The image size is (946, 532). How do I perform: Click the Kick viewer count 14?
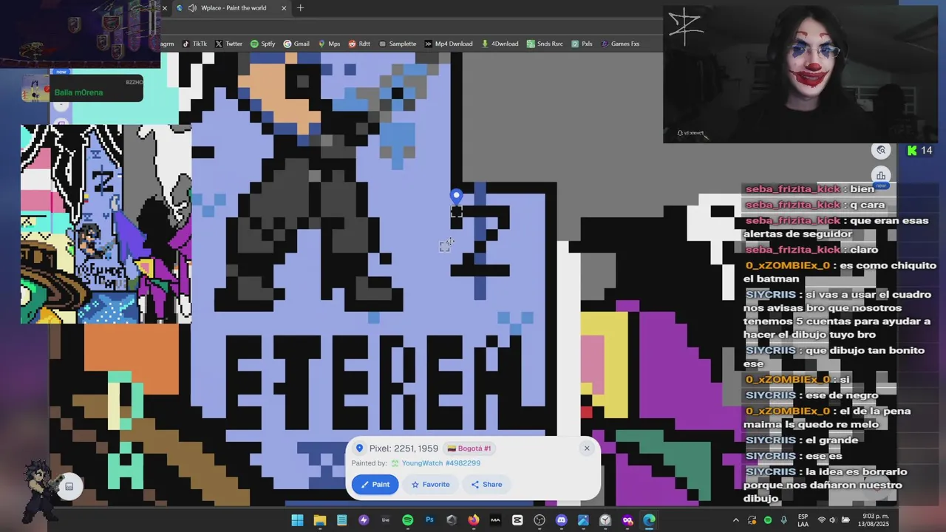click(919, 150)
